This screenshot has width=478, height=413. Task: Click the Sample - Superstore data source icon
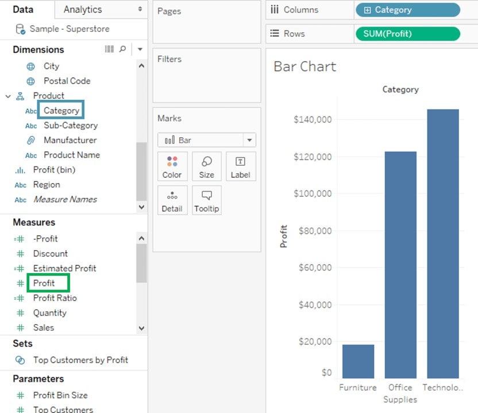(x=20, y=29)
